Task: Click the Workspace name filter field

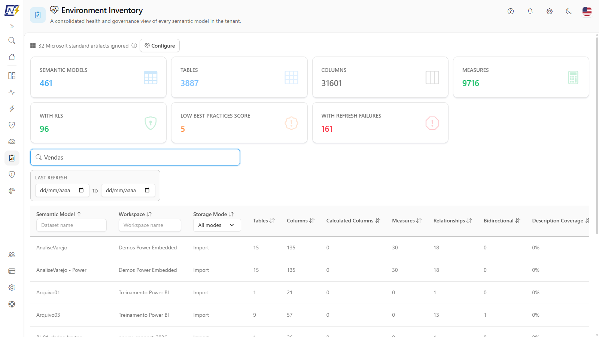Action: (x=150, y=225)
